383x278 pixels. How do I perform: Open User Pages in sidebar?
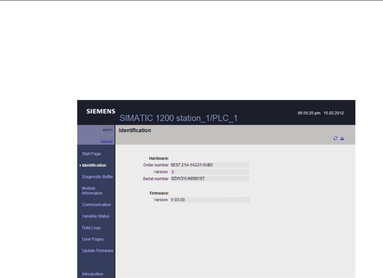pyautogui.click(x=93, y=239)
